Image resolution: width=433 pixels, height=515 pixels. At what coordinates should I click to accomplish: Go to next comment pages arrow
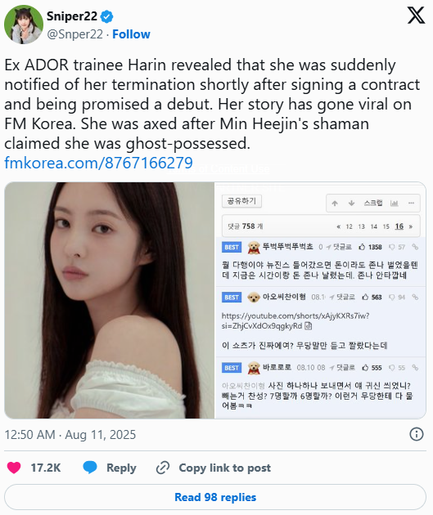click(x=411, y=226)
